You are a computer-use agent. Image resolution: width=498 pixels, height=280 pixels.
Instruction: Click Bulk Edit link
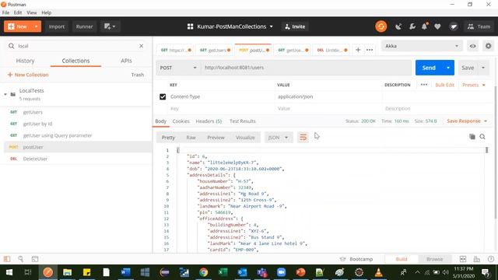(x=444, y=85)
